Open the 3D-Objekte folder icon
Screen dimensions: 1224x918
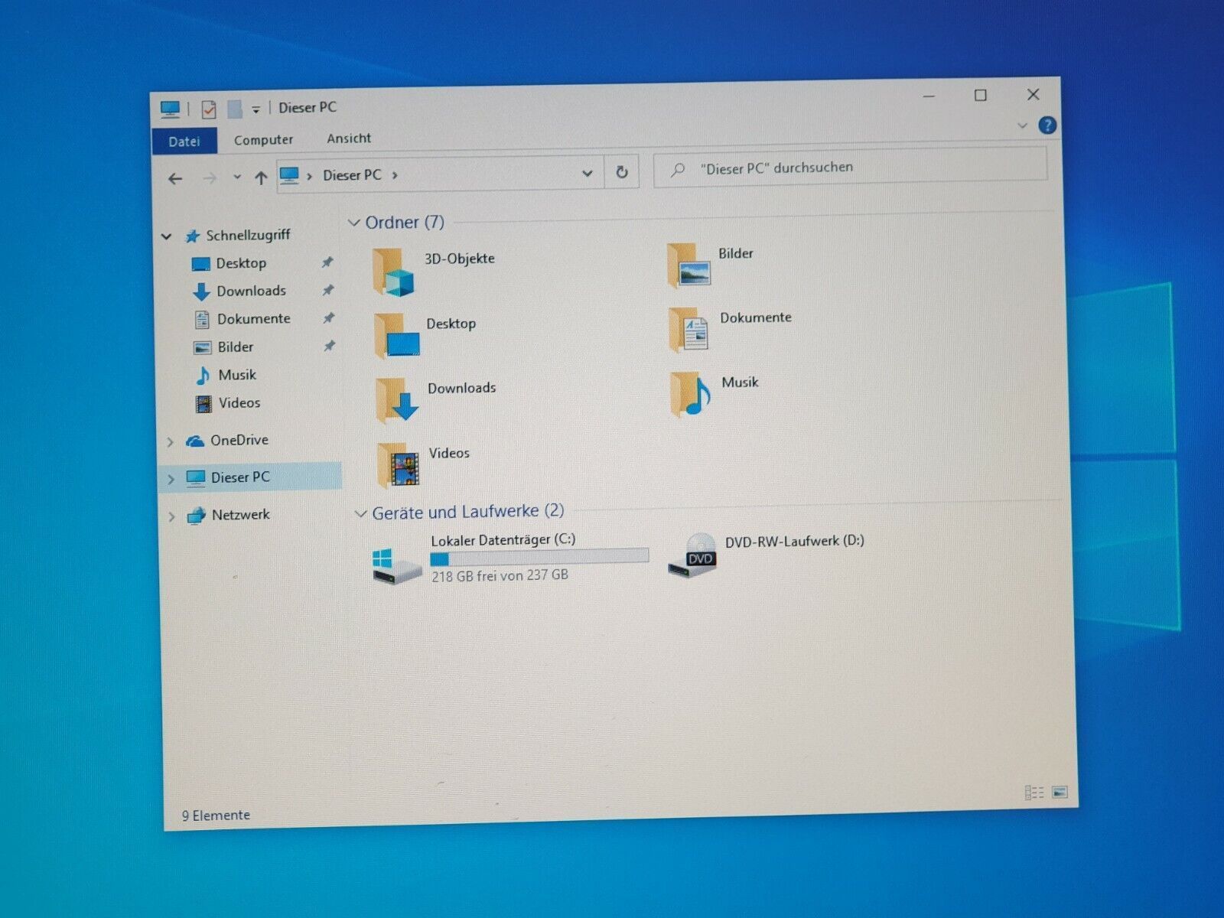394,272
